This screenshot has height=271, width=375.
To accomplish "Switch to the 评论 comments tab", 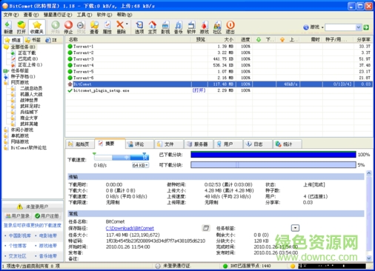I will click(139, 144).
